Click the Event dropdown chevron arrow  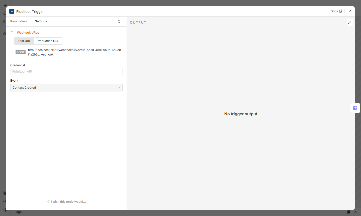point(119,88)
